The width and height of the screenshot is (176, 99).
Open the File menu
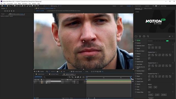pos(1,4)
